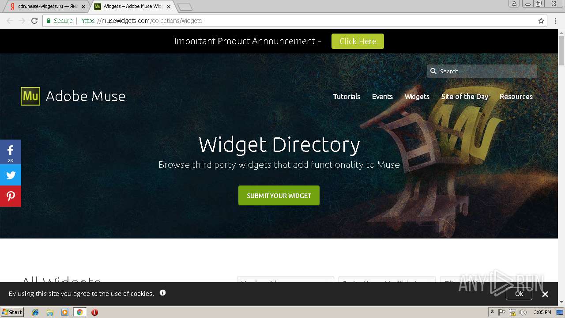Viewport: 565px width, 318px height.
Task: Open Chrome menu three-dots icon
Action: tap(555, 21)
